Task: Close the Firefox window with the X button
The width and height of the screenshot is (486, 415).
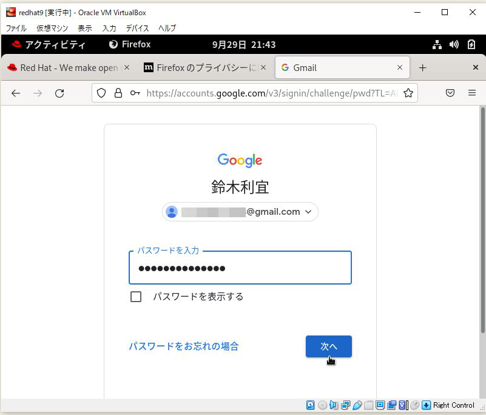Action: click(476, 67)
